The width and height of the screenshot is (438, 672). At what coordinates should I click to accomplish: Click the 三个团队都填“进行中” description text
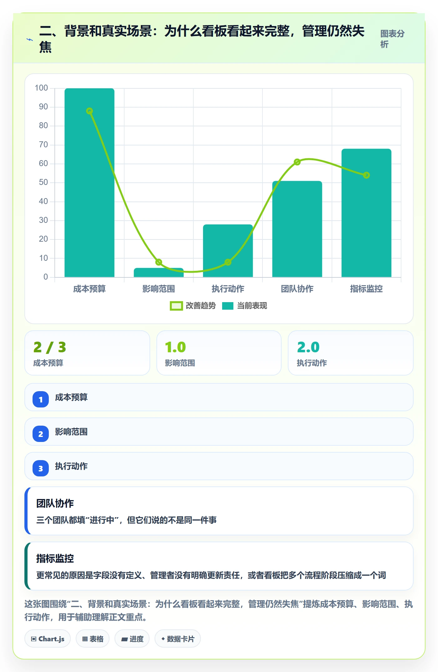click(x=126, y=520)
